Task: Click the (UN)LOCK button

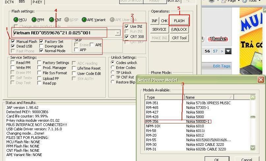Action: pos(179,29)
